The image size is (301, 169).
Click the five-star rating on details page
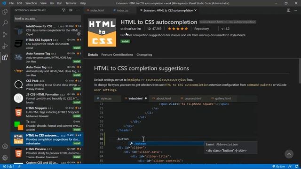178,29
